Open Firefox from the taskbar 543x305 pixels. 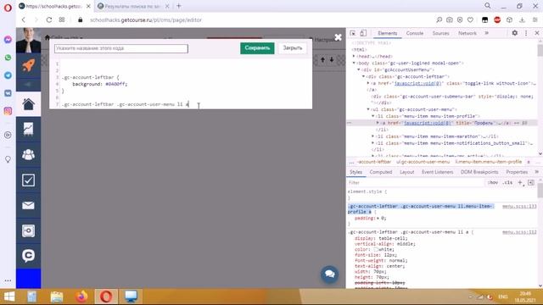click(81, 297)
